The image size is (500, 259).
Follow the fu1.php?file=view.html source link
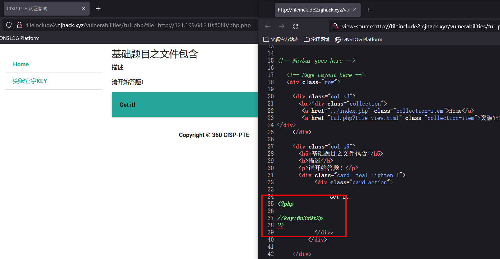(364, 118)
